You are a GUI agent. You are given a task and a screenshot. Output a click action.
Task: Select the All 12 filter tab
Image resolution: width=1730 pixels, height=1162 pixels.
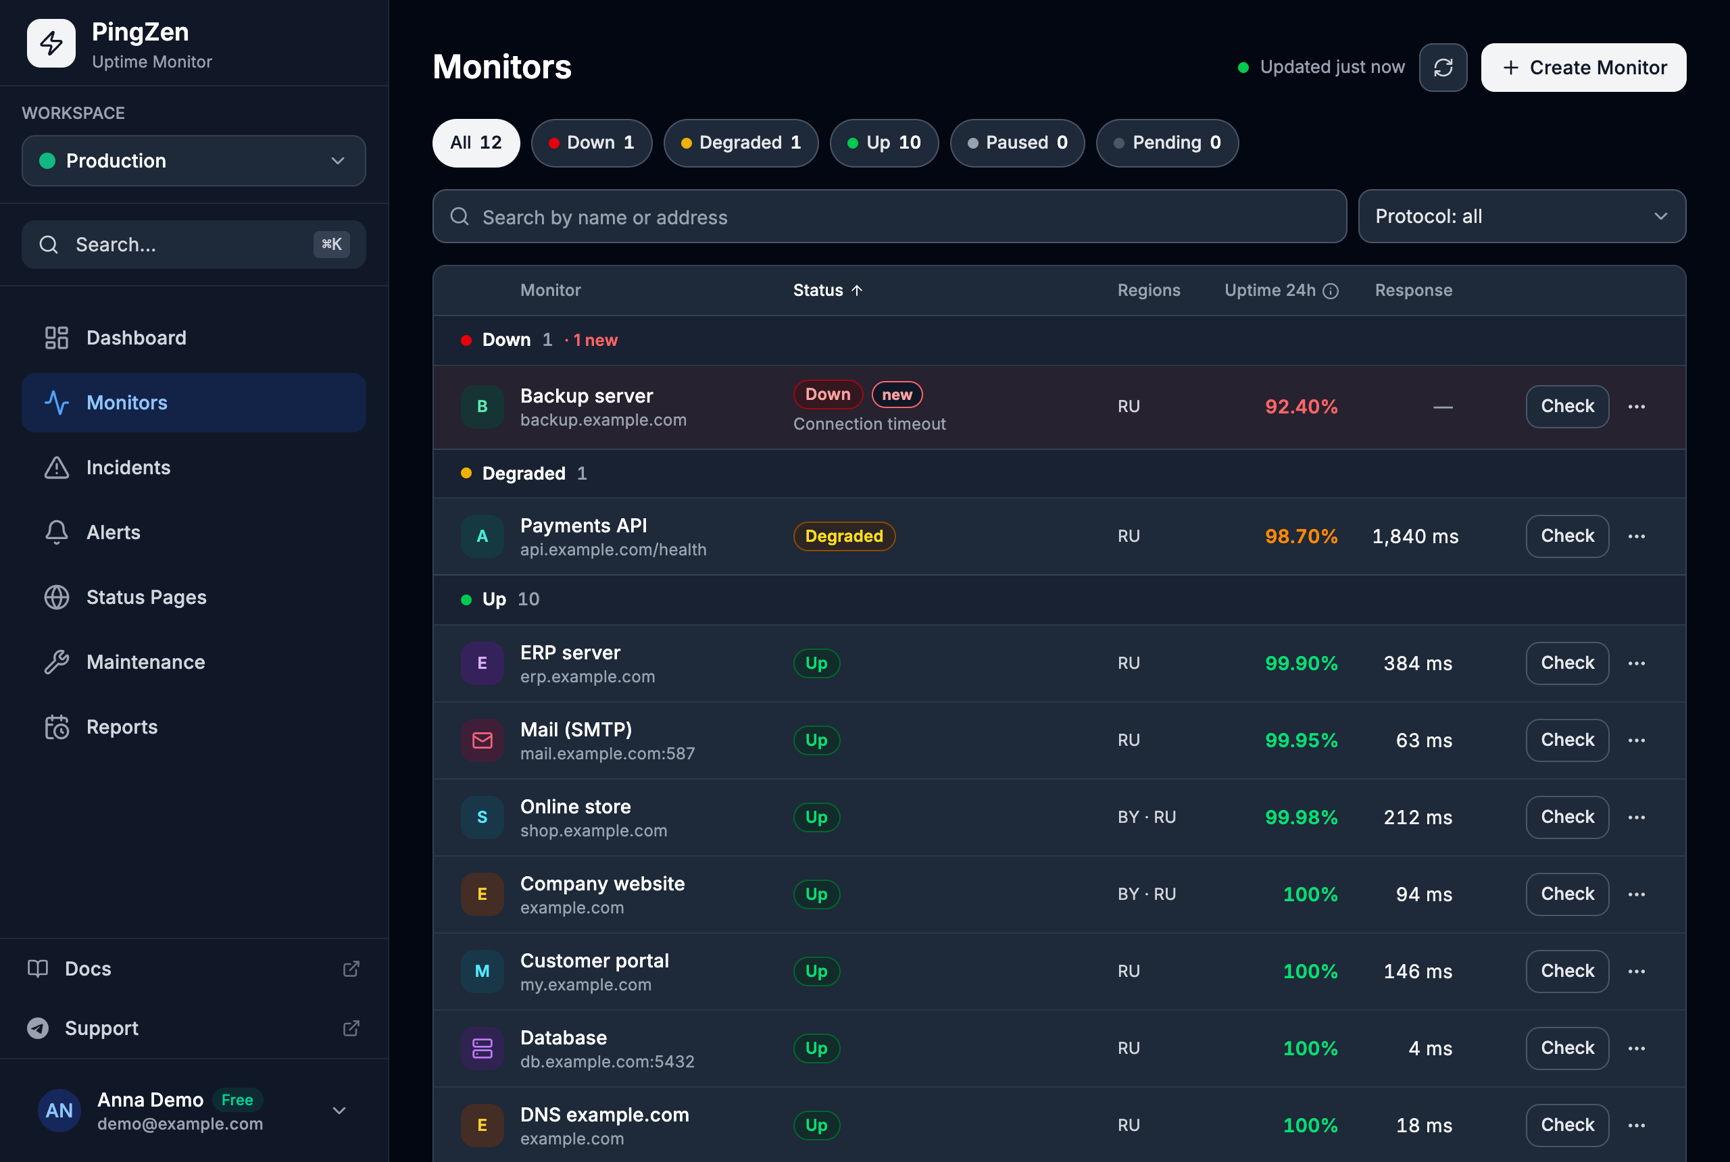point(476,143)
